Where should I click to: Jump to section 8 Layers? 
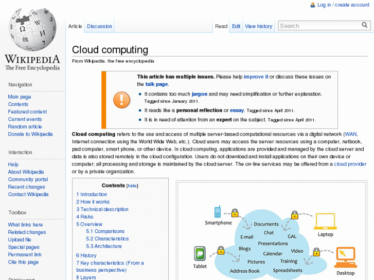tap(86, 277)
